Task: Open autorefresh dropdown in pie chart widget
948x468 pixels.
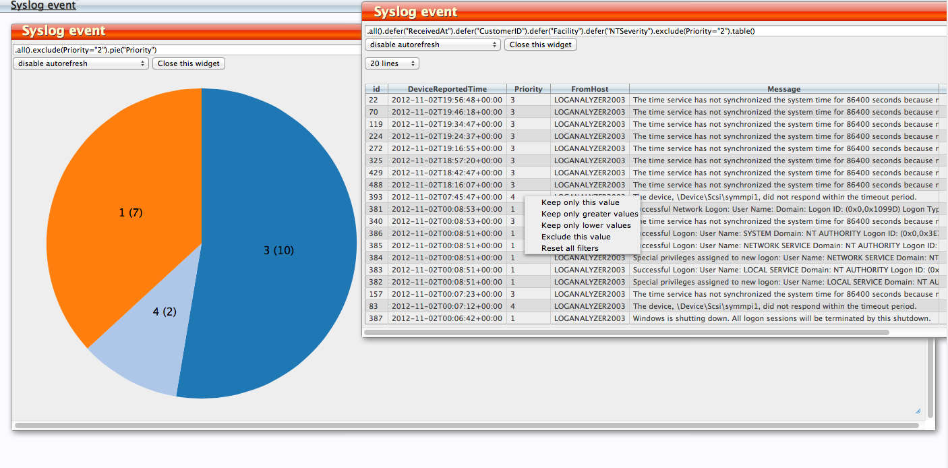Action: click(81, 63)
